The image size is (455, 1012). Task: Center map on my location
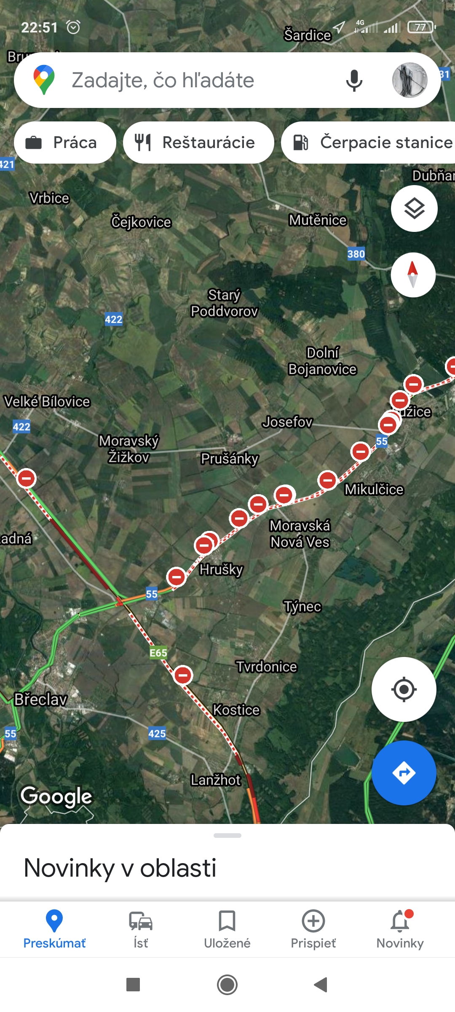(404, 689)
